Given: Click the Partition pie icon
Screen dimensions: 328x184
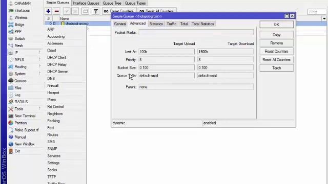Looking at the screenshot, I should click(11, 123).
